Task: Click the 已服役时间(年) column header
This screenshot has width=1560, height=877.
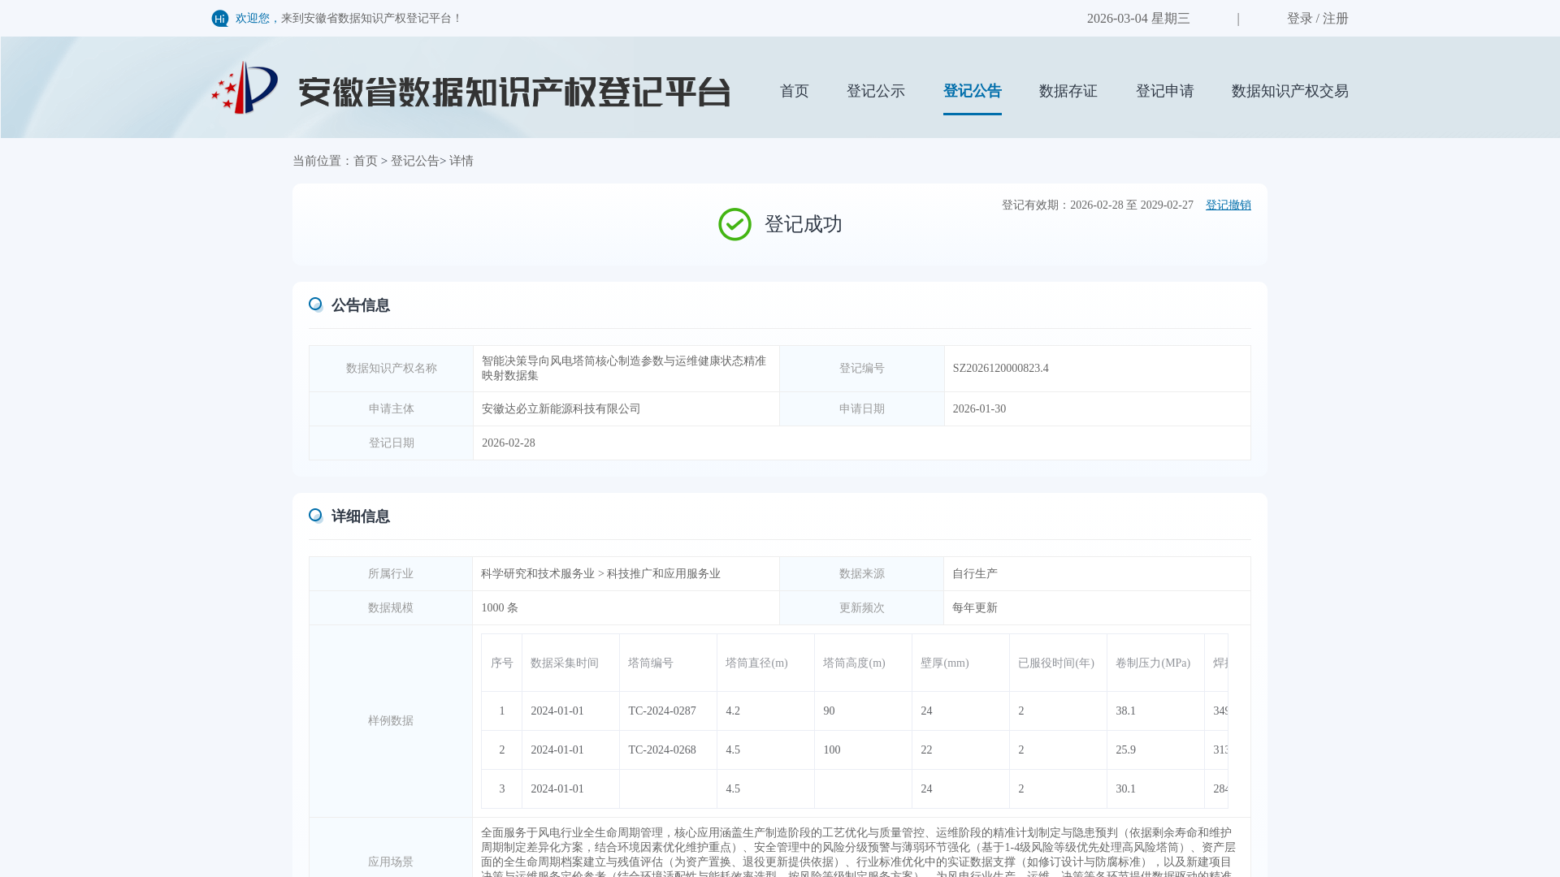Action: [1056, 663]
